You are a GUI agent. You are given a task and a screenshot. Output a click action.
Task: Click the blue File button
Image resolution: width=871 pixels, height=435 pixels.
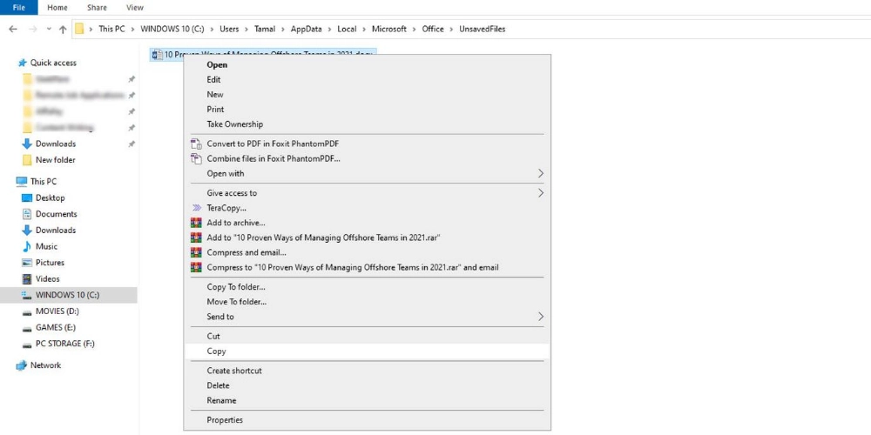[18, 7]
